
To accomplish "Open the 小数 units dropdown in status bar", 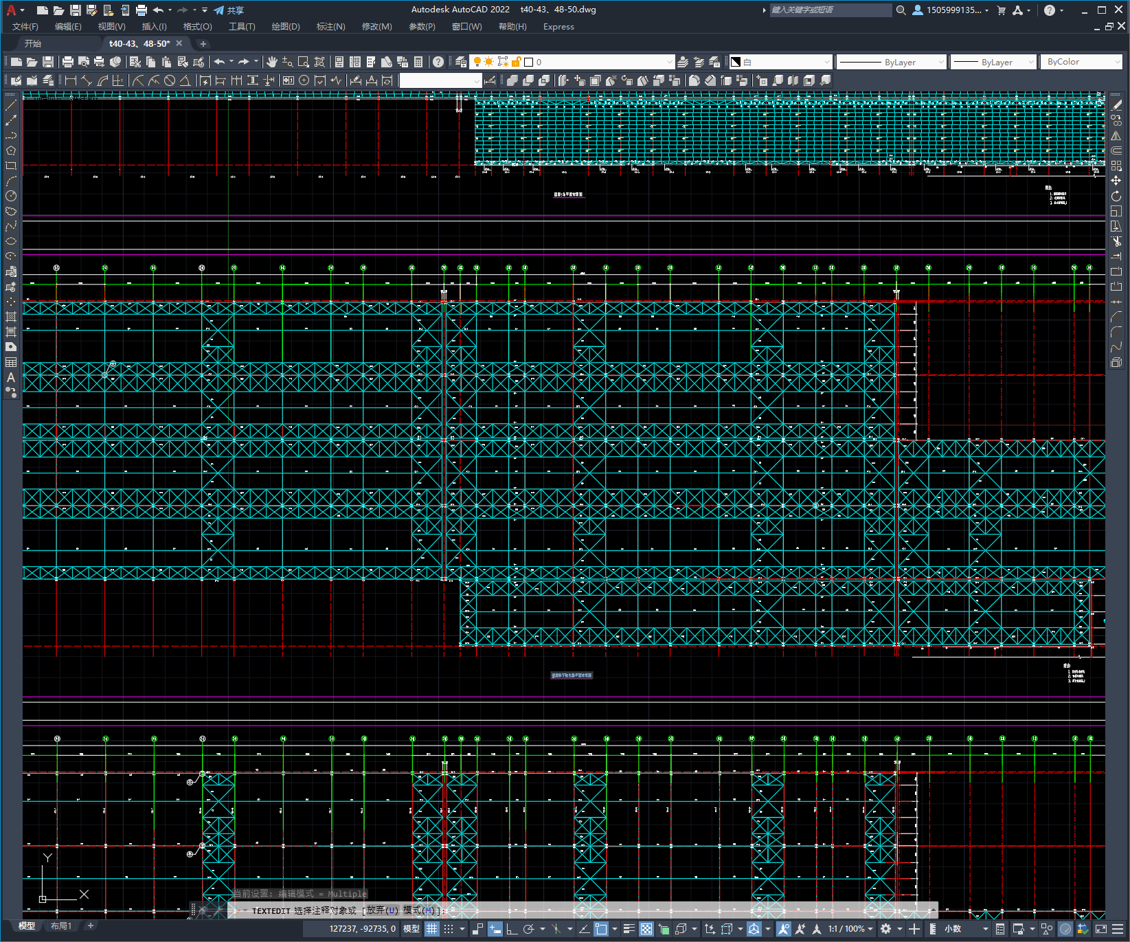I will click(x=967, y=929).
